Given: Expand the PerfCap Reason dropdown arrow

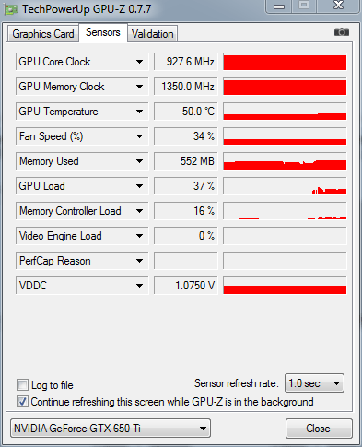Looking at the screenshot, I should (x=139, y=261).
